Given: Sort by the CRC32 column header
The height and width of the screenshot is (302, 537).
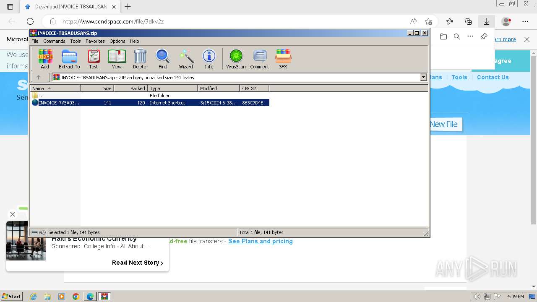Looking at the screenshot, I should point(254,88).
